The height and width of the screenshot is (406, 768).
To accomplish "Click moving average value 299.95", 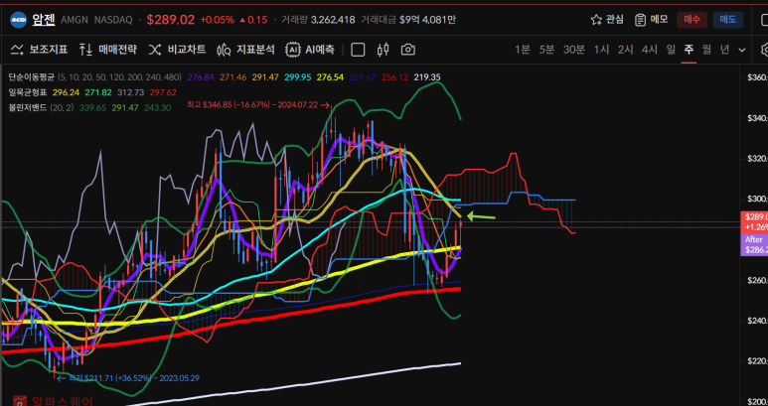I will point(298,77).
